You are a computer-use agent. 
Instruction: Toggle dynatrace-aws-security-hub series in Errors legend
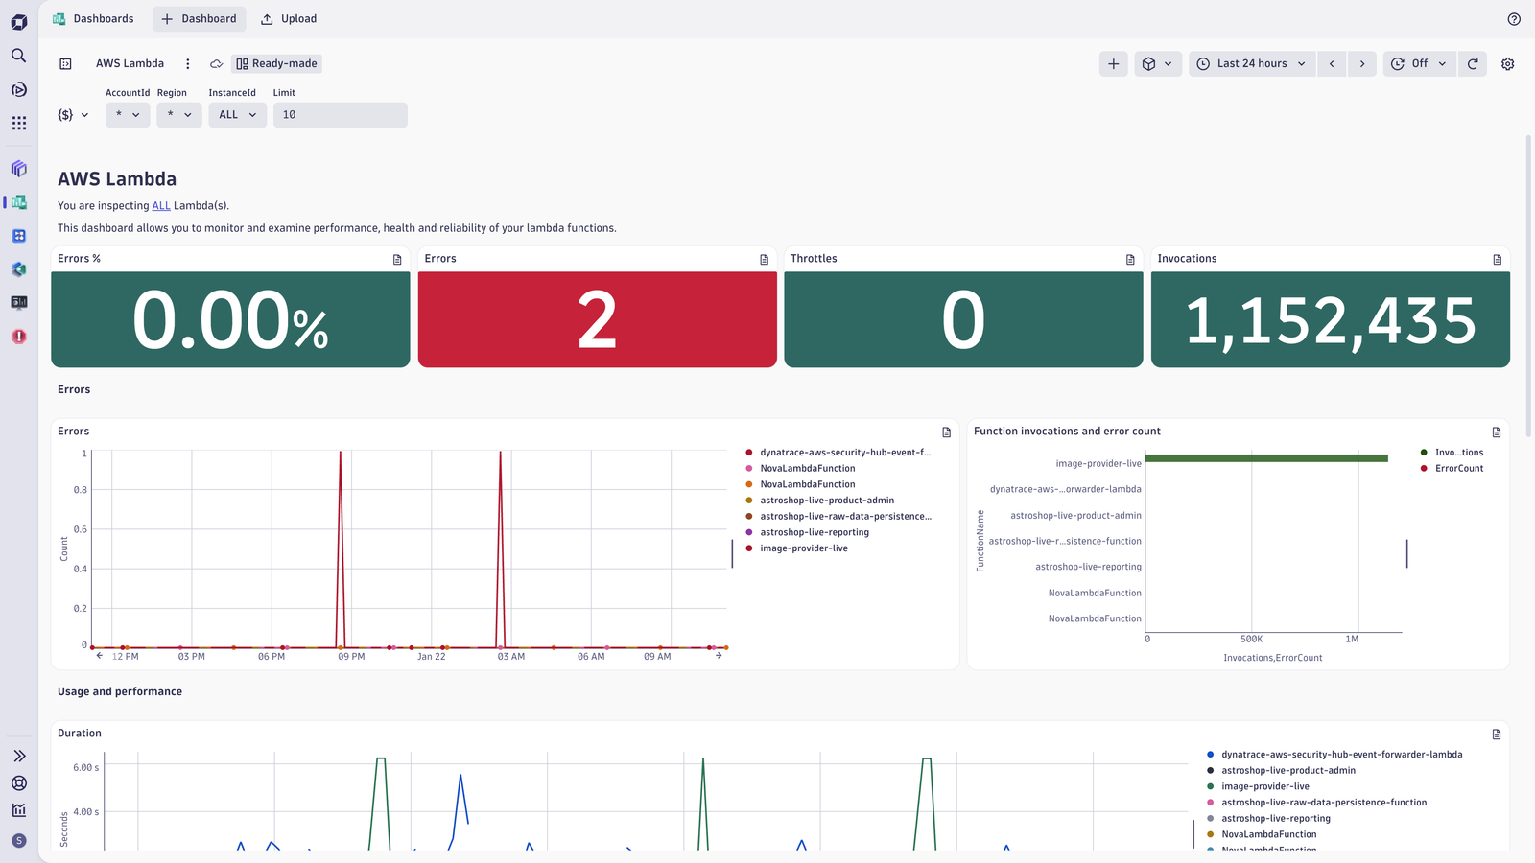(x=838, y=453)
